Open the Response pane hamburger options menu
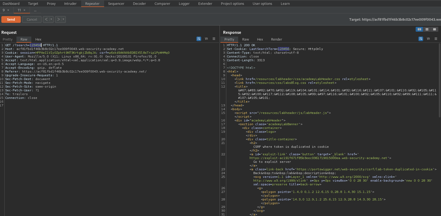The width and height of the screenshot is (441, 216). (x=436, y=39)
